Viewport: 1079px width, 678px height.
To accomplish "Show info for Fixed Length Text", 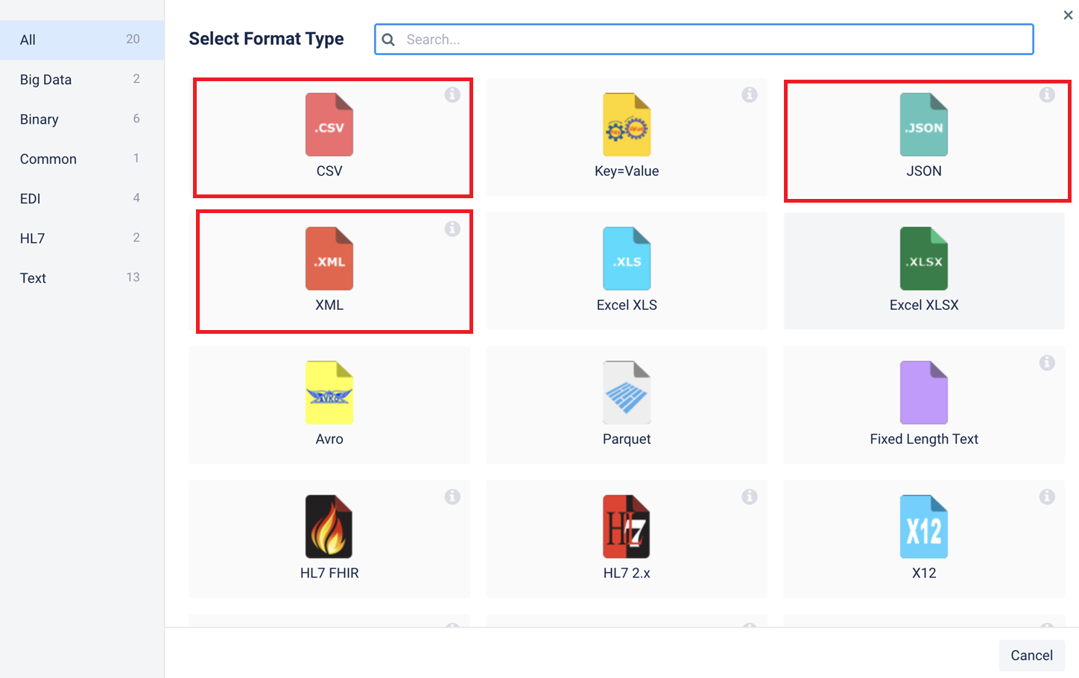I will point(1047,363).
